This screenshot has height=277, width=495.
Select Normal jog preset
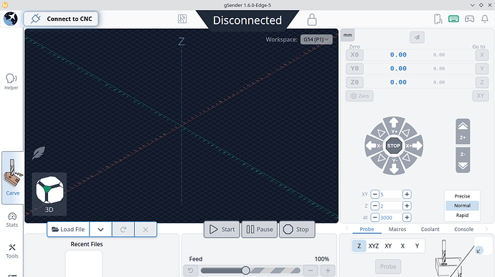tap(462, 205)
